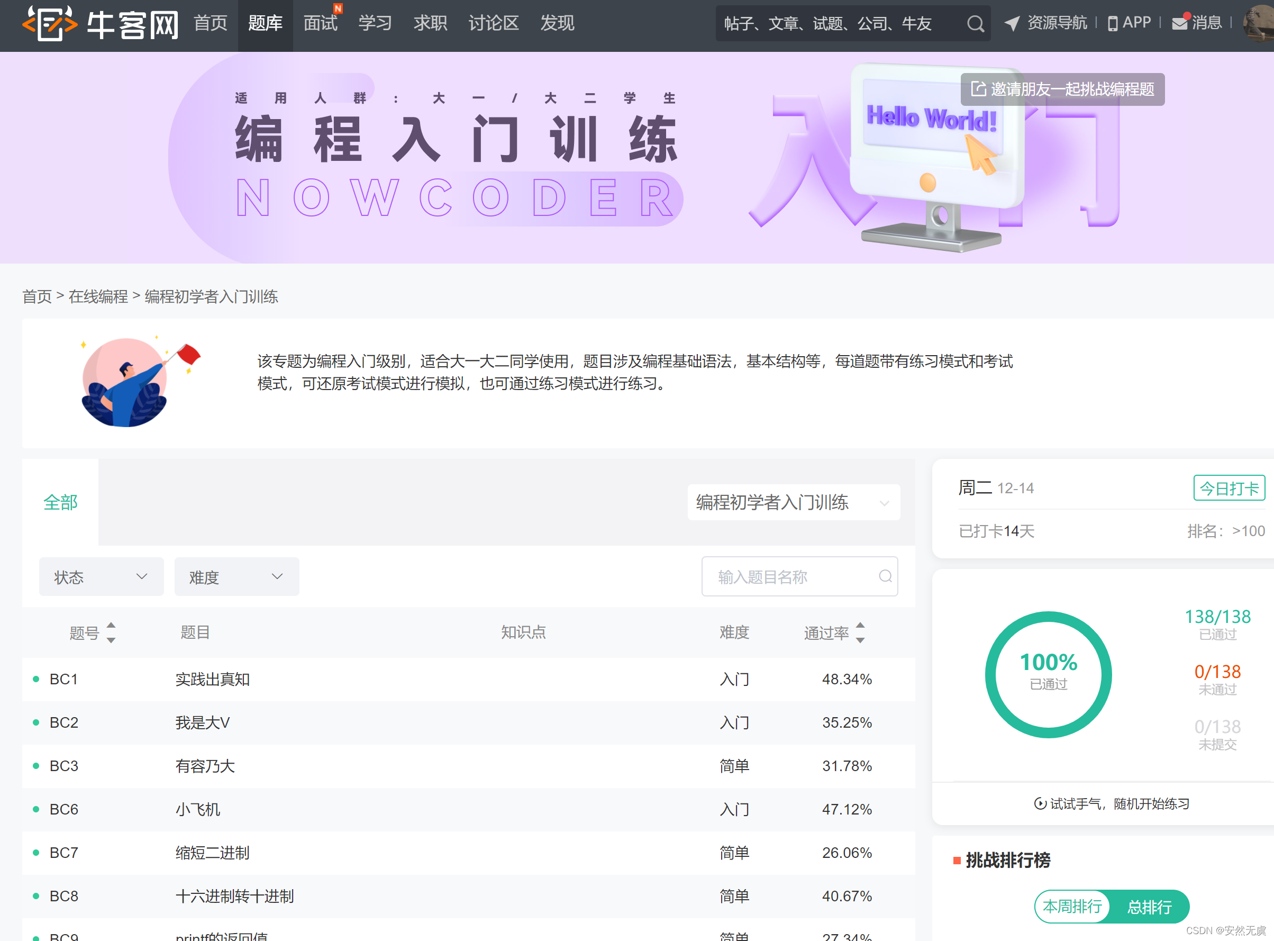Click user avatar in top right
The height and width of the screenshot is (941, 1274).
point(1259,23)
